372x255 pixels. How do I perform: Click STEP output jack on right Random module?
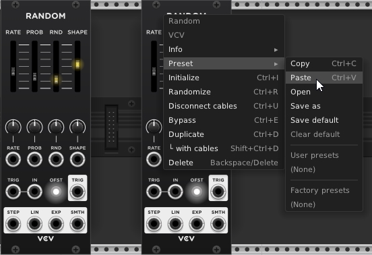coord(154,224)
